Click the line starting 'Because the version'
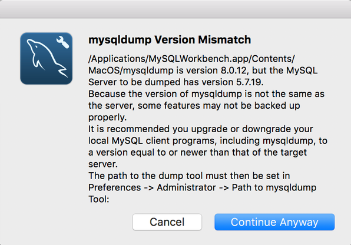 [206, 94]
